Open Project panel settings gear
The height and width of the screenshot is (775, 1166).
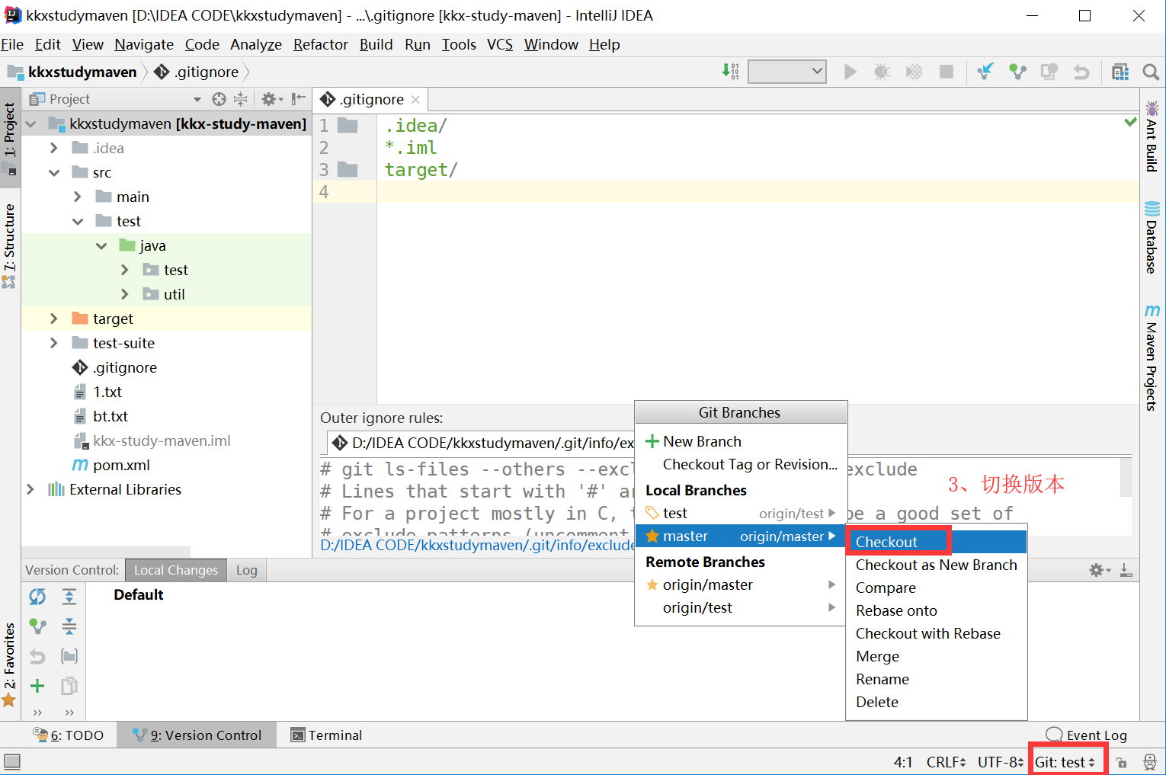tap(271, 99)
